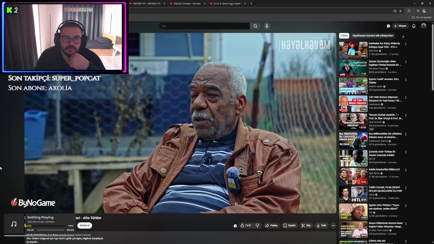Image resolution: width=434 pixels, height=244 pixels.
Task: Close the O.C.D. ft. Steven Ogg tab
Action: [245, 3]
